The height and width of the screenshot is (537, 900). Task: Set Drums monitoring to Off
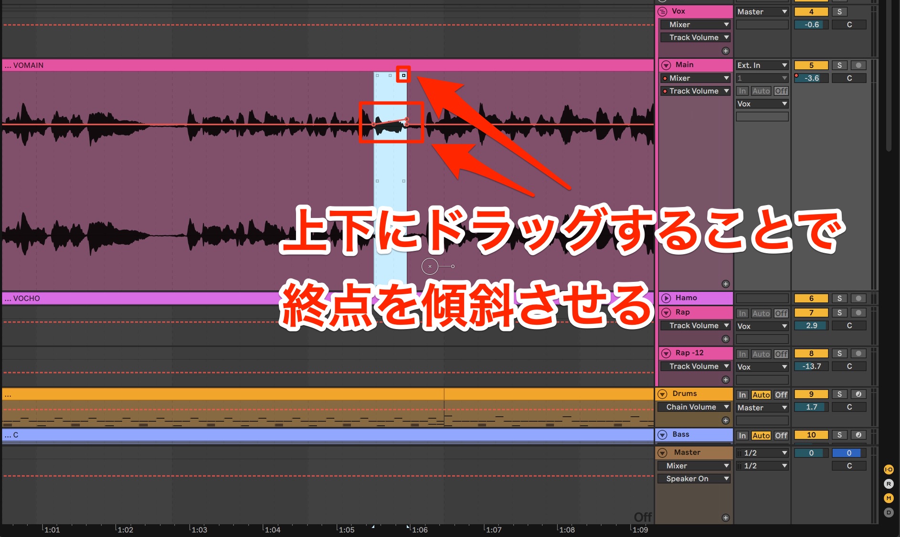click(x=781, y=395)
